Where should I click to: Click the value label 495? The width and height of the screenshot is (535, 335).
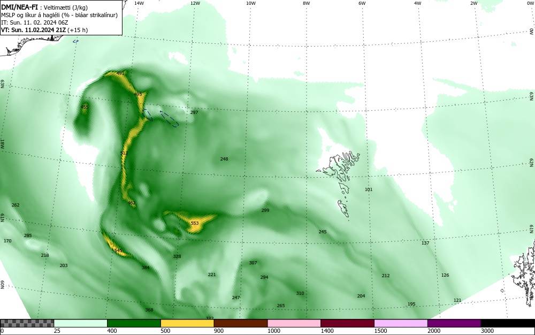point(138,94)
